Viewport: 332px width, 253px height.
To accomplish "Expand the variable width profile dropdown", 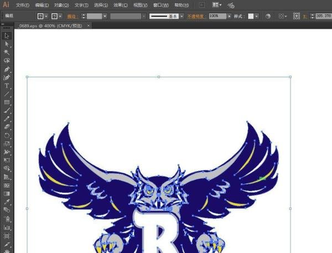I will pyautogui.click(x=144, y=16).
